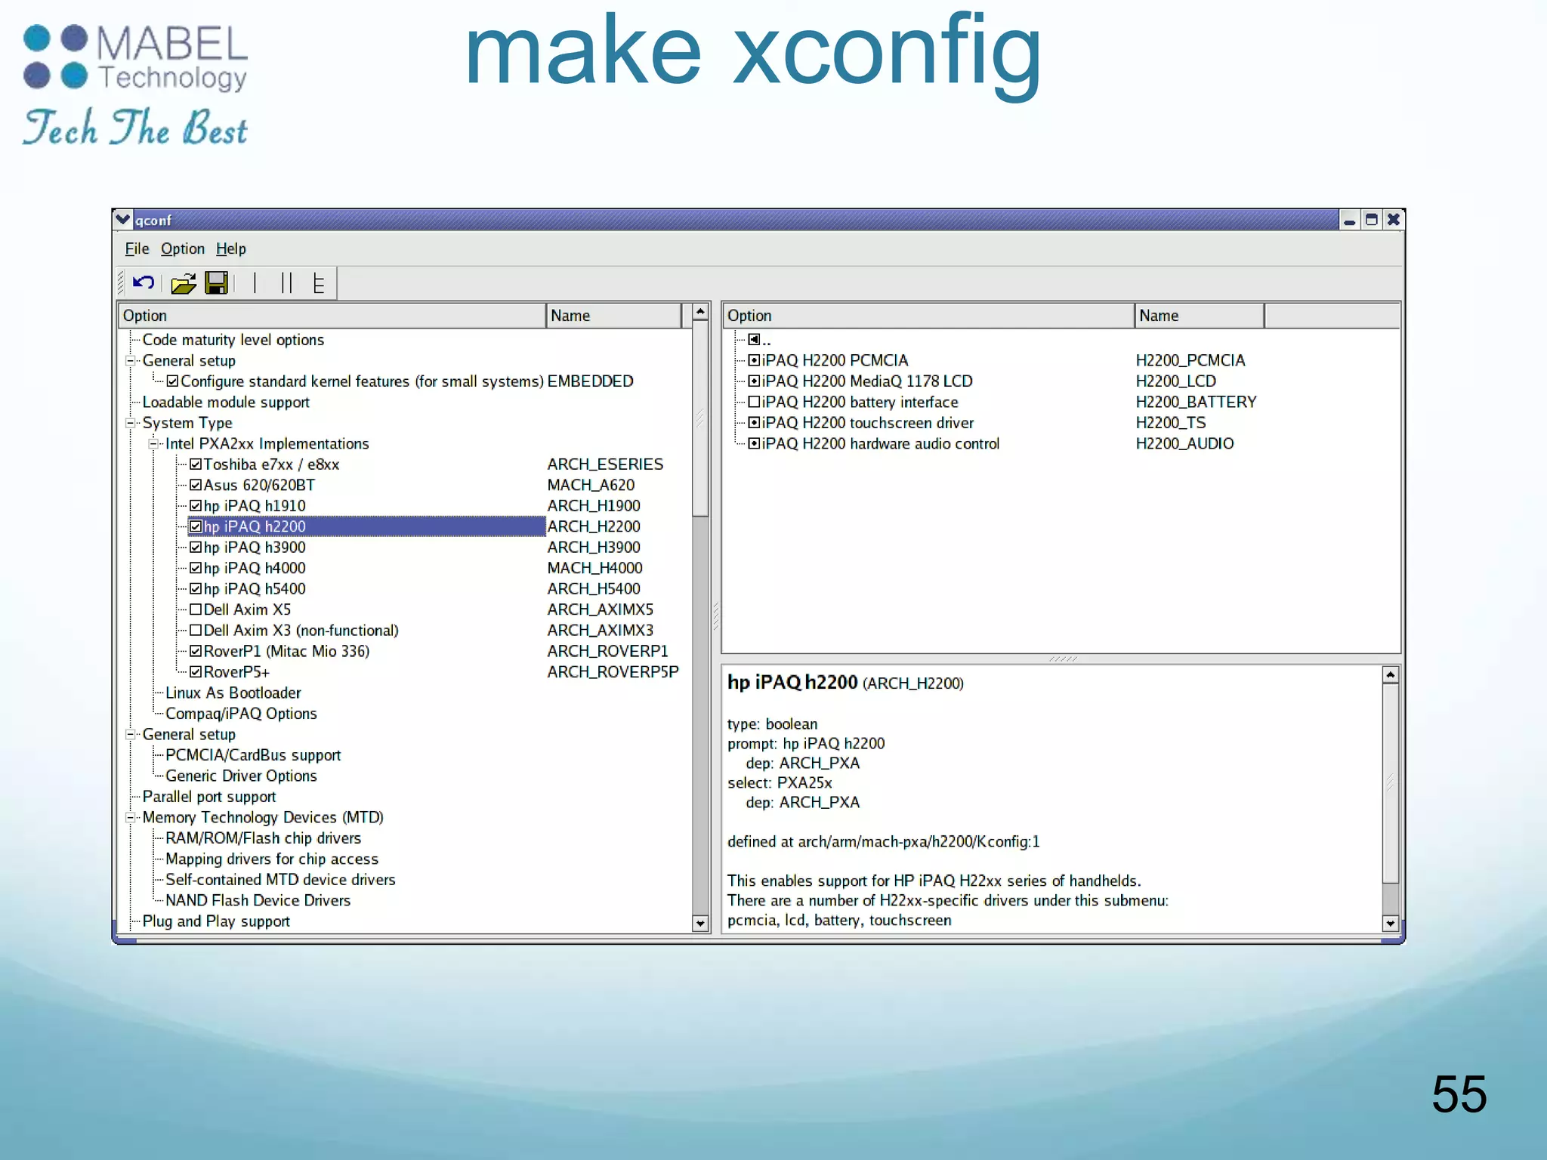Switch to full tree view toolbar icon
The height and width of the screenshot is (1160, 1547).
coord(319,283)
